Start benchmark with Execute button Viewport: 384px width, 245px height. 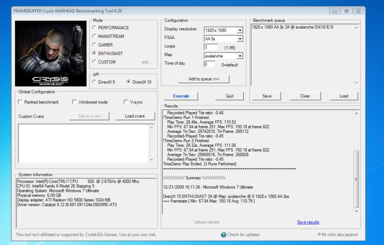pos(181,96)
